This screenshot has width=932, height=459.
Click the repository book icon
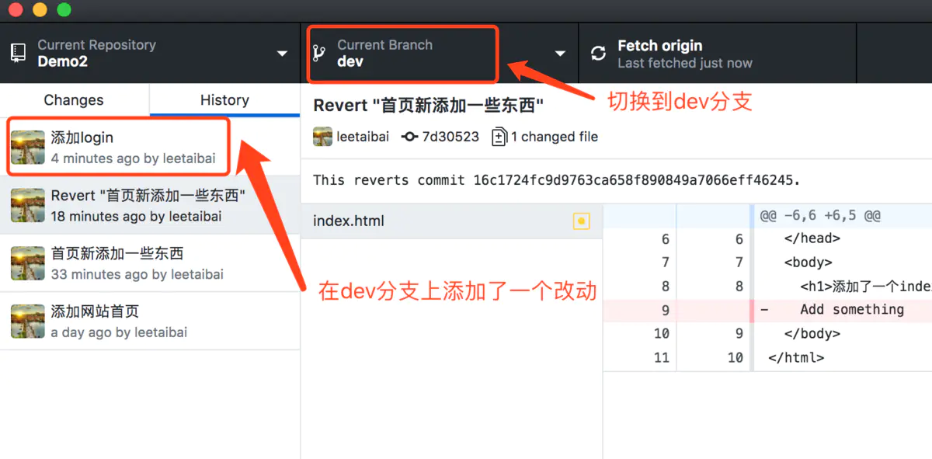16,52
